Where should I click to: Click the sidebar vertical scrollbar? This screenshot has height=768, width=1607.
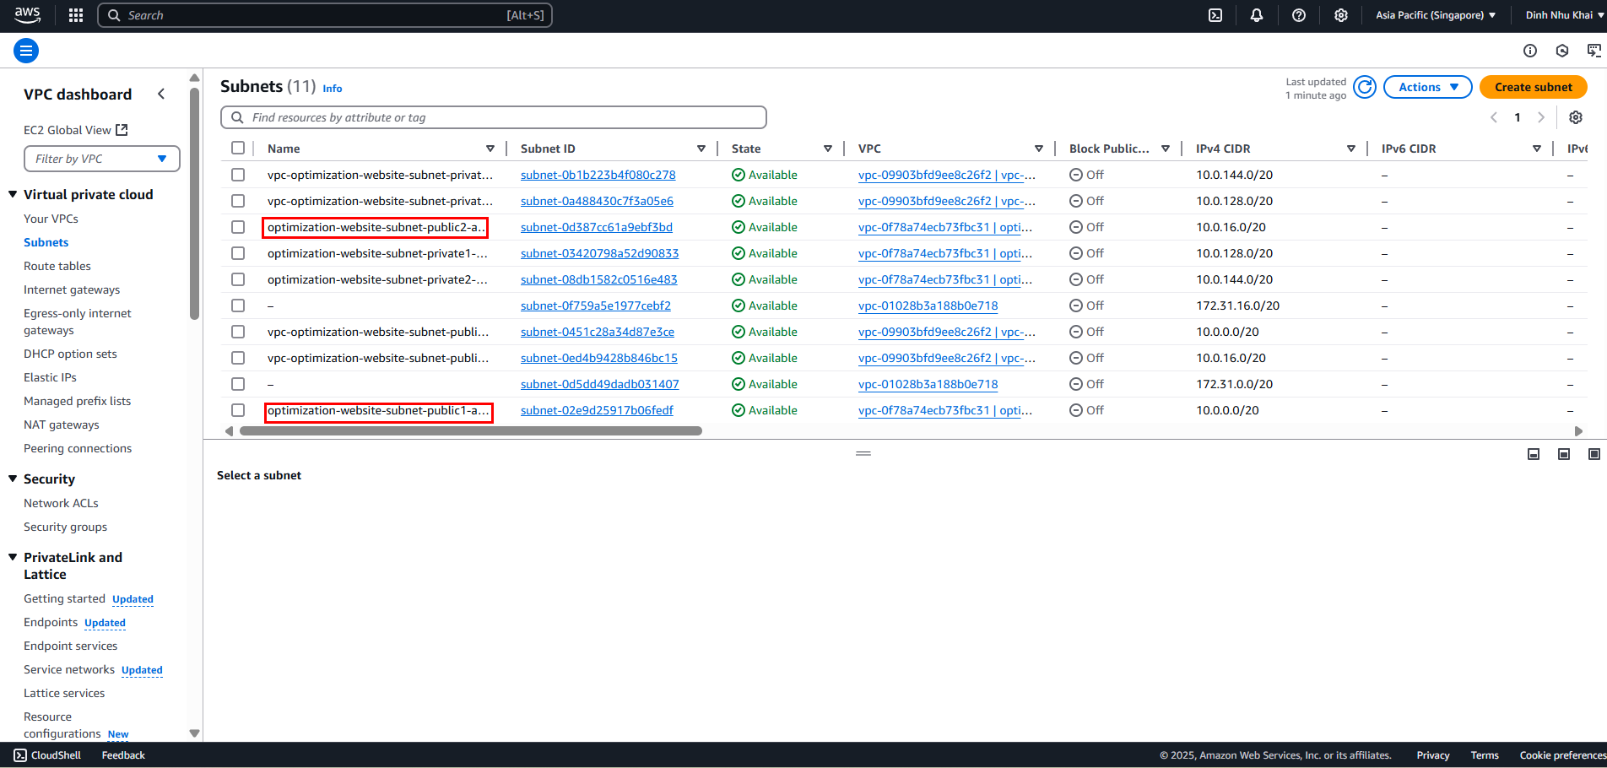194,203
